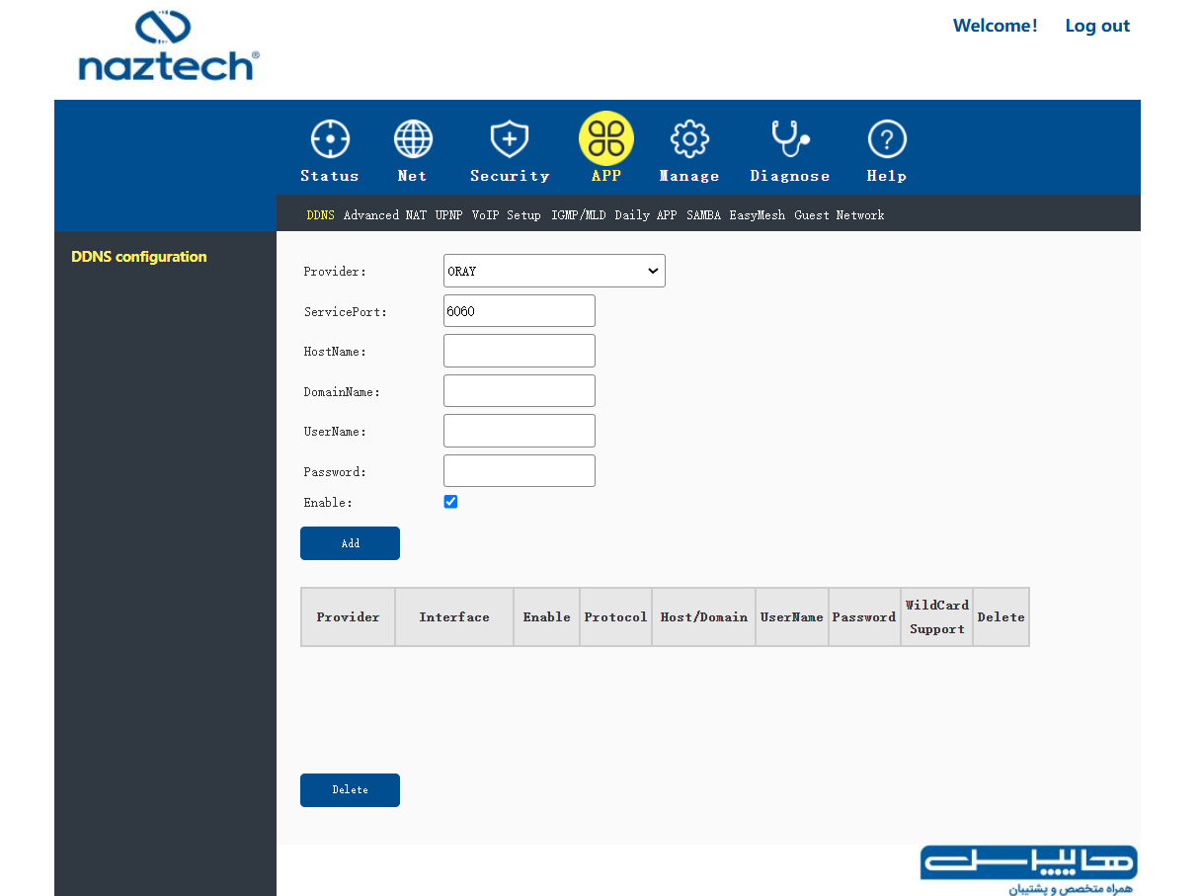Open the Status section icon
The width and height of the screenshot is (1201, 896).
point(330,139)
